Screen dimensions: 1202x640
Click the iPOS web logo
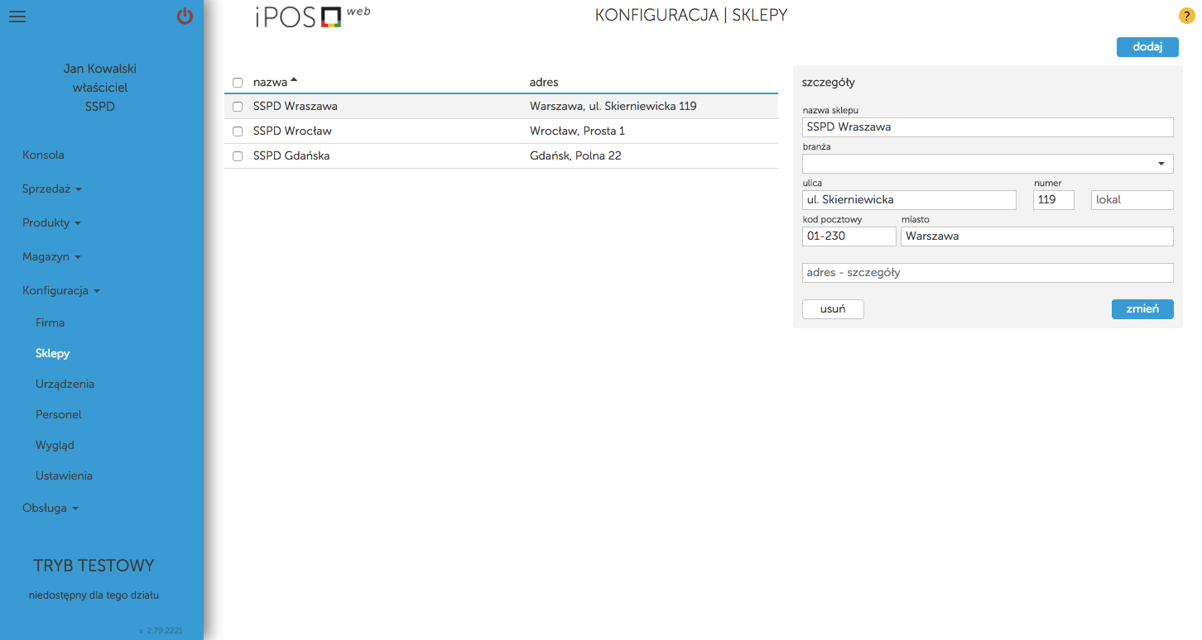point(312,17)
